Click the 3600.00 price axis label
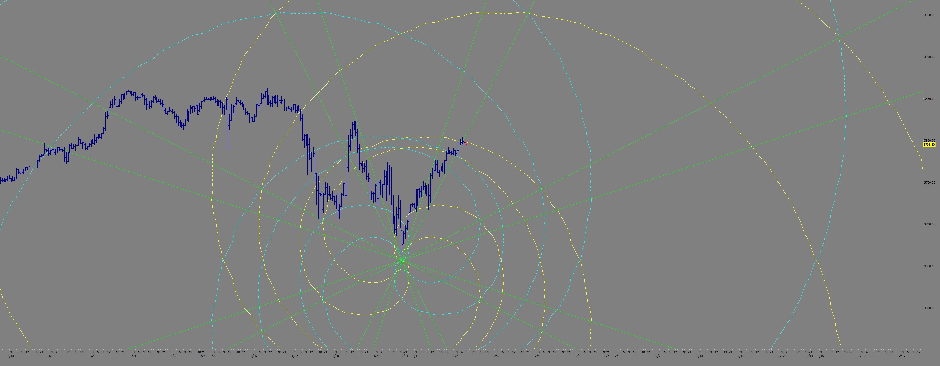The image size is (940, 366). (x=930, y=308)
